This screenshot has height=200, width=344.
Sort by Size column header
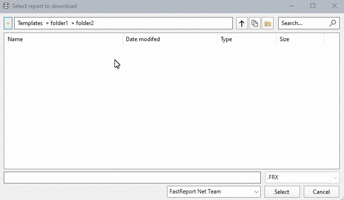click(300, 39)
